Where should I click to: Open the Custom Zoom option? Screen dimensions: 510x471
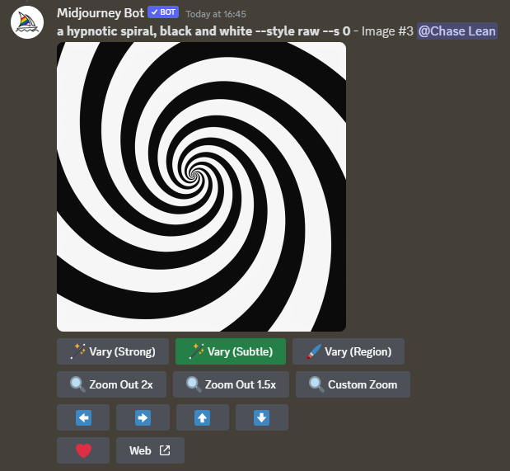(353, 384)
